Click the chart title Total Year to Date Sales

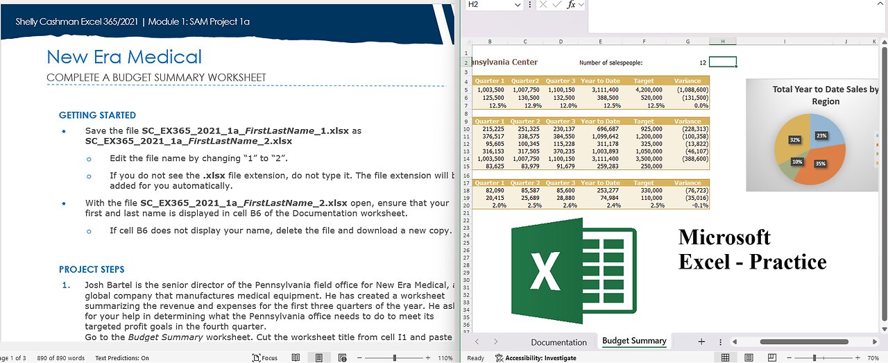[825, 95]
